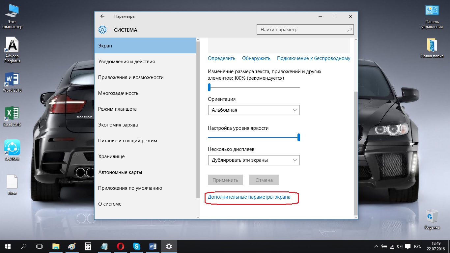450x253 pixels.
Task: Open the volume tray icon
Action: (400, 246)
